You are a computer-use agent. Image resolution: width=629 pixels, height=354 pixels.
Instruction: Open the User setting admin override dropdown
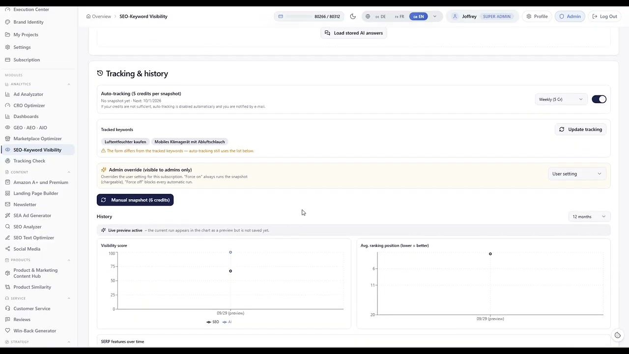pyautogui.click(x=577, y=174)
